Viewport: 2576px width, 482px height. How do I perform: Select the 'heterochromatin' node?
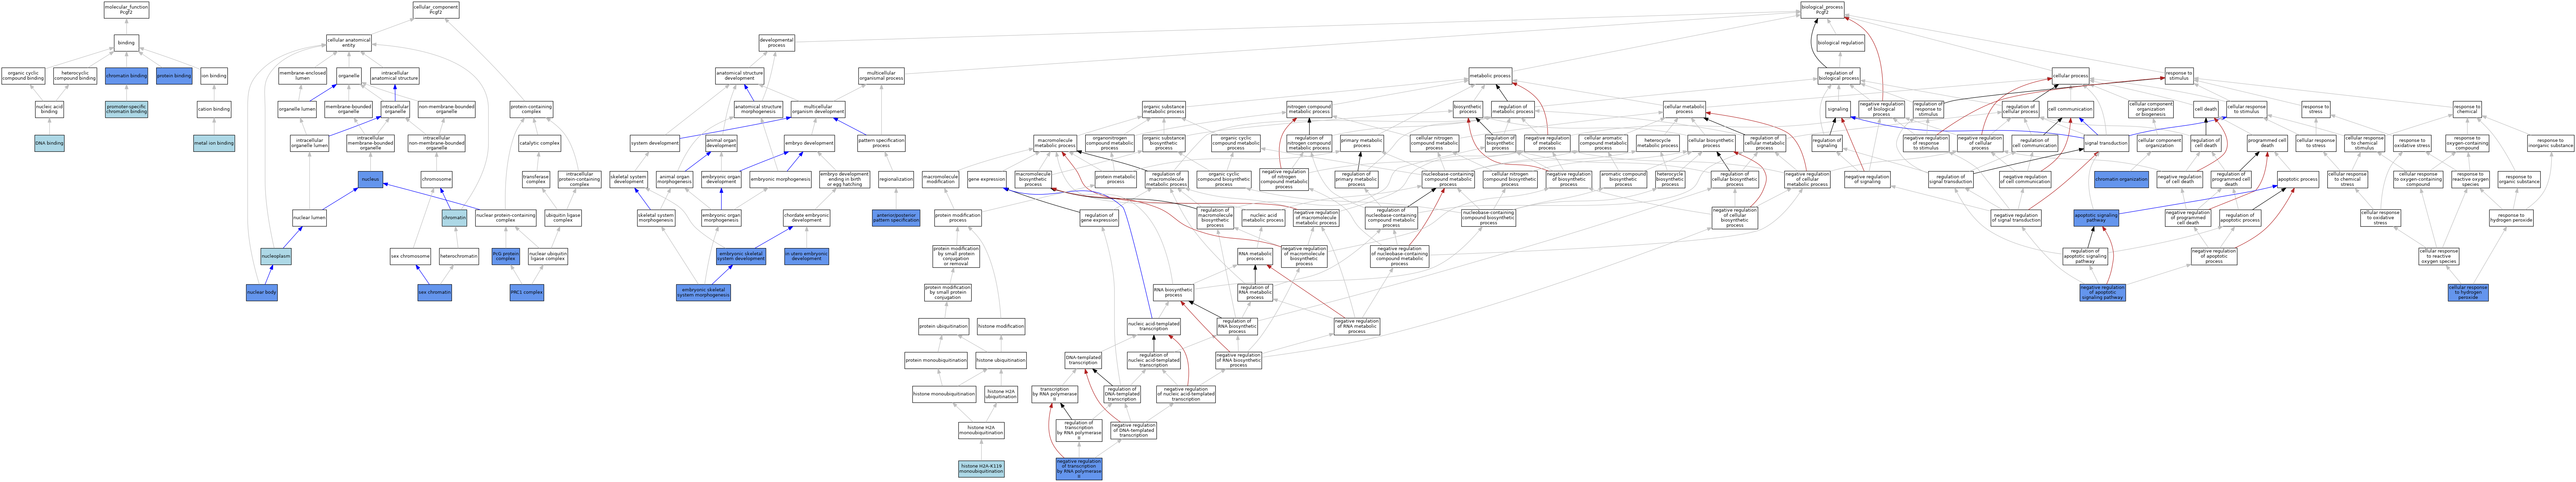[x=459, y=257]
